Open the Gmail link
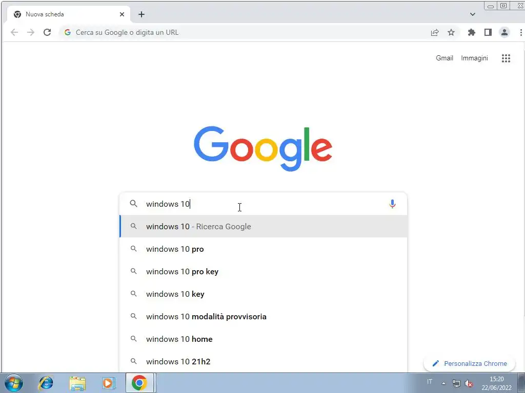This screenshot has width=525, height=393. pos(445,58)
